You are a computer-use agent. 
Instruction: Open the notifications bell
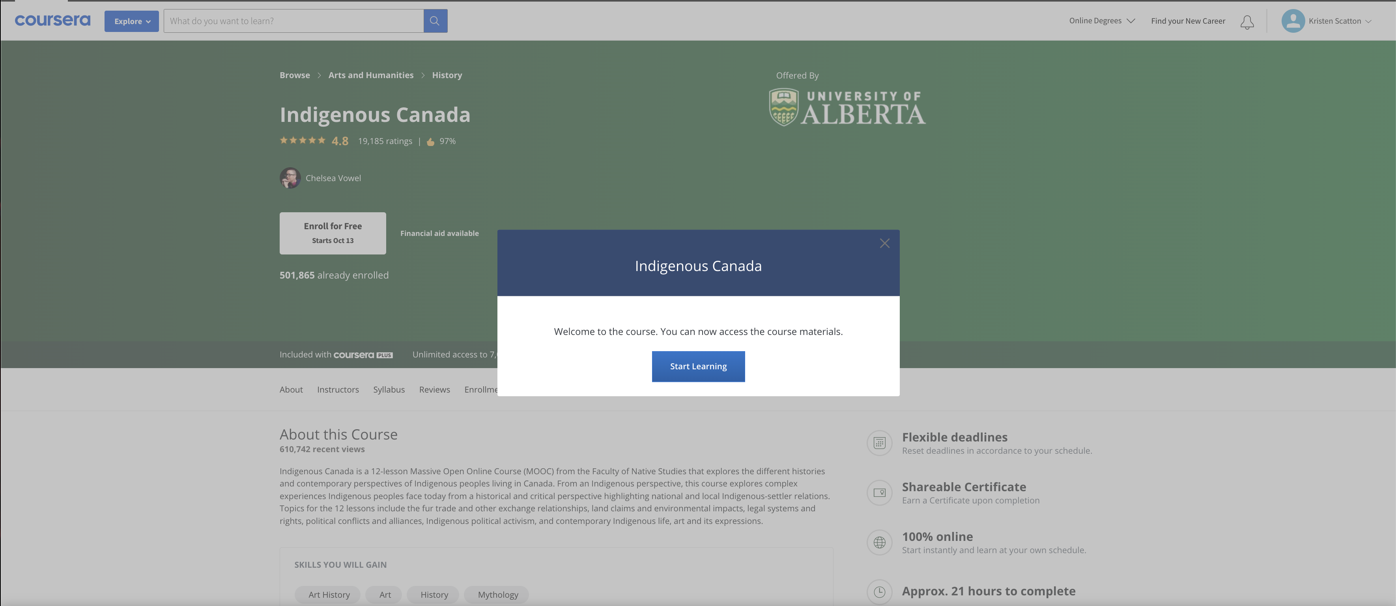pyautogui.click(x=1247, y=22)
